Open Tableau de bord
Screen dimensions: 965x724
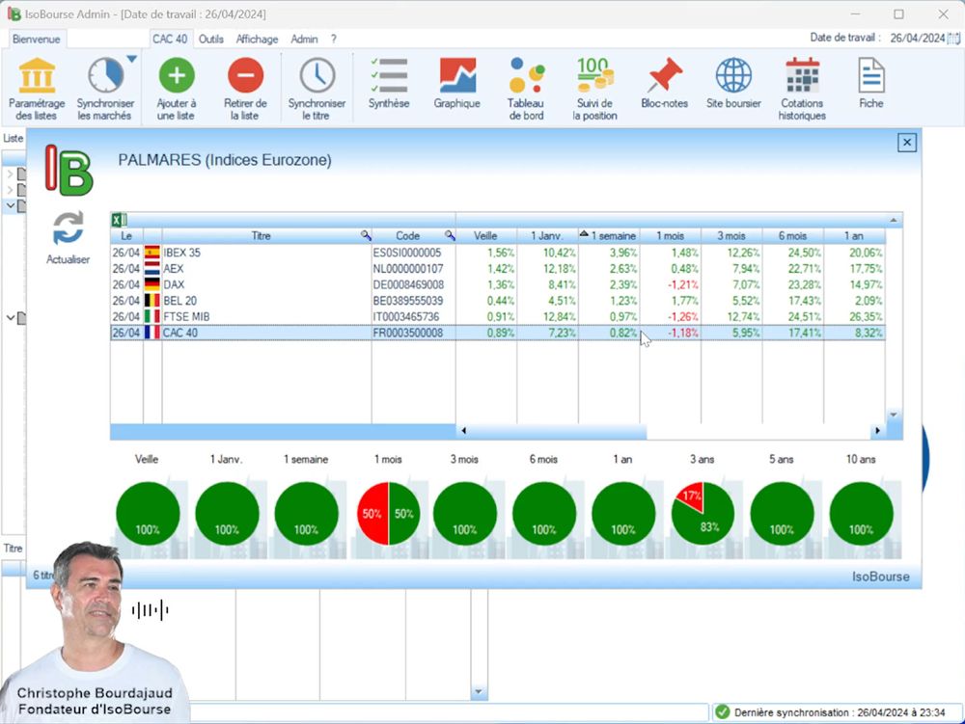click(x=526, y=89)
